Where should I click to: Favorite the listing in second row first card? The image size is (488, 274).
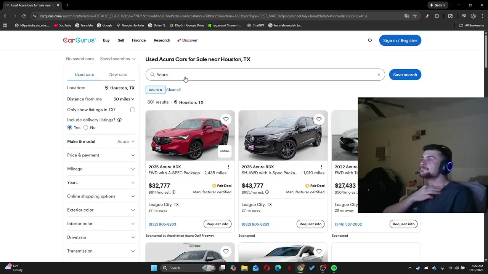coord(226,251)
